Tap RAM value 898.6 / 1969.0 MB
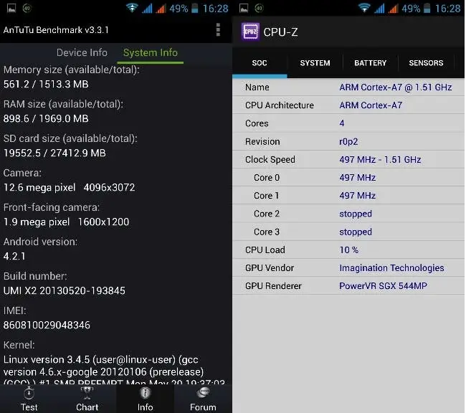466x413 pixels. point(46,118)
